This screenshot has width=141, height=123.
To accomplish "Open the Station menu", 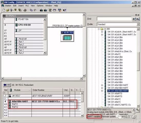I will 8,6.
